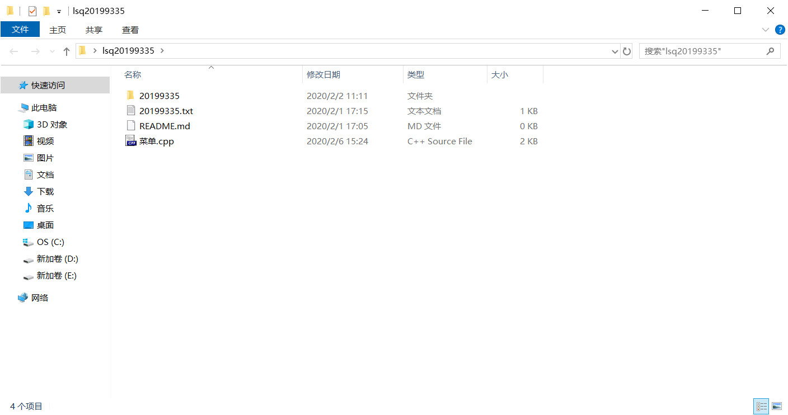
Task: Go back with the left arrow button
Action: [15, 51]
